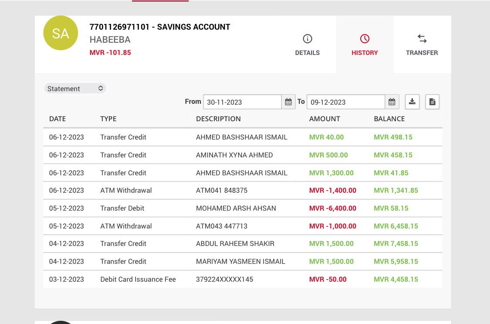Click the DATE column header
Screen dimensions: 490x324
[57, 119]
